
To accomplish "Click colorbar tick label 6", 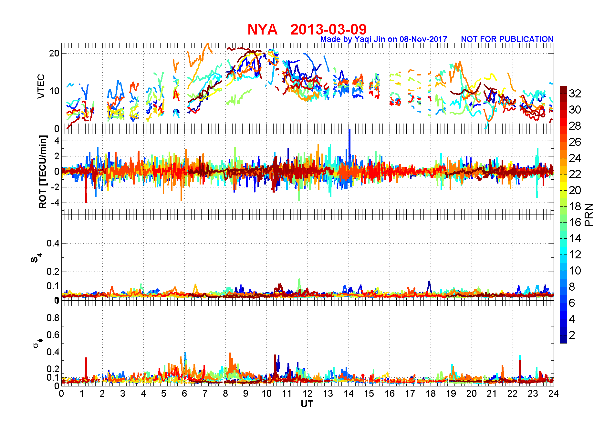I will pos(572,303).
